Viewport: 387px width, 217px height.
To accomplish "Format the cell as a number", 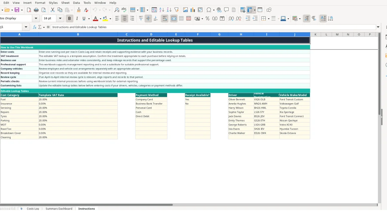I will click(215, 19).
